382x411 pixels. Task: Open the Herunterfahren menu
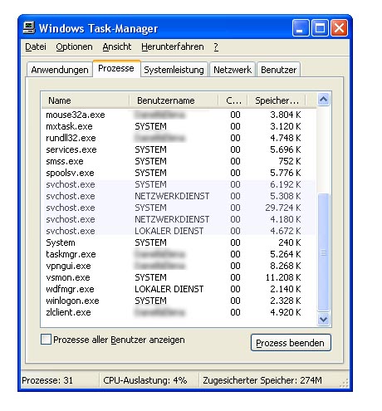point(173,46)
